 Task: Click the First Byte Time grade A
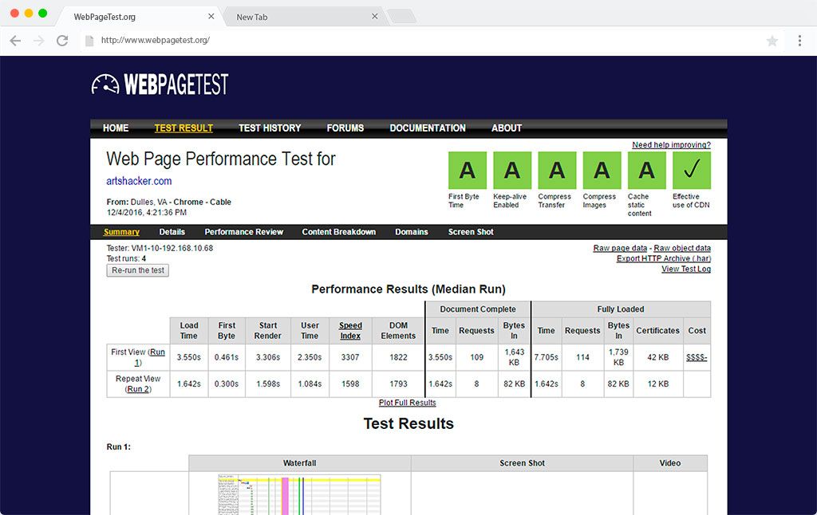[468, 171]
